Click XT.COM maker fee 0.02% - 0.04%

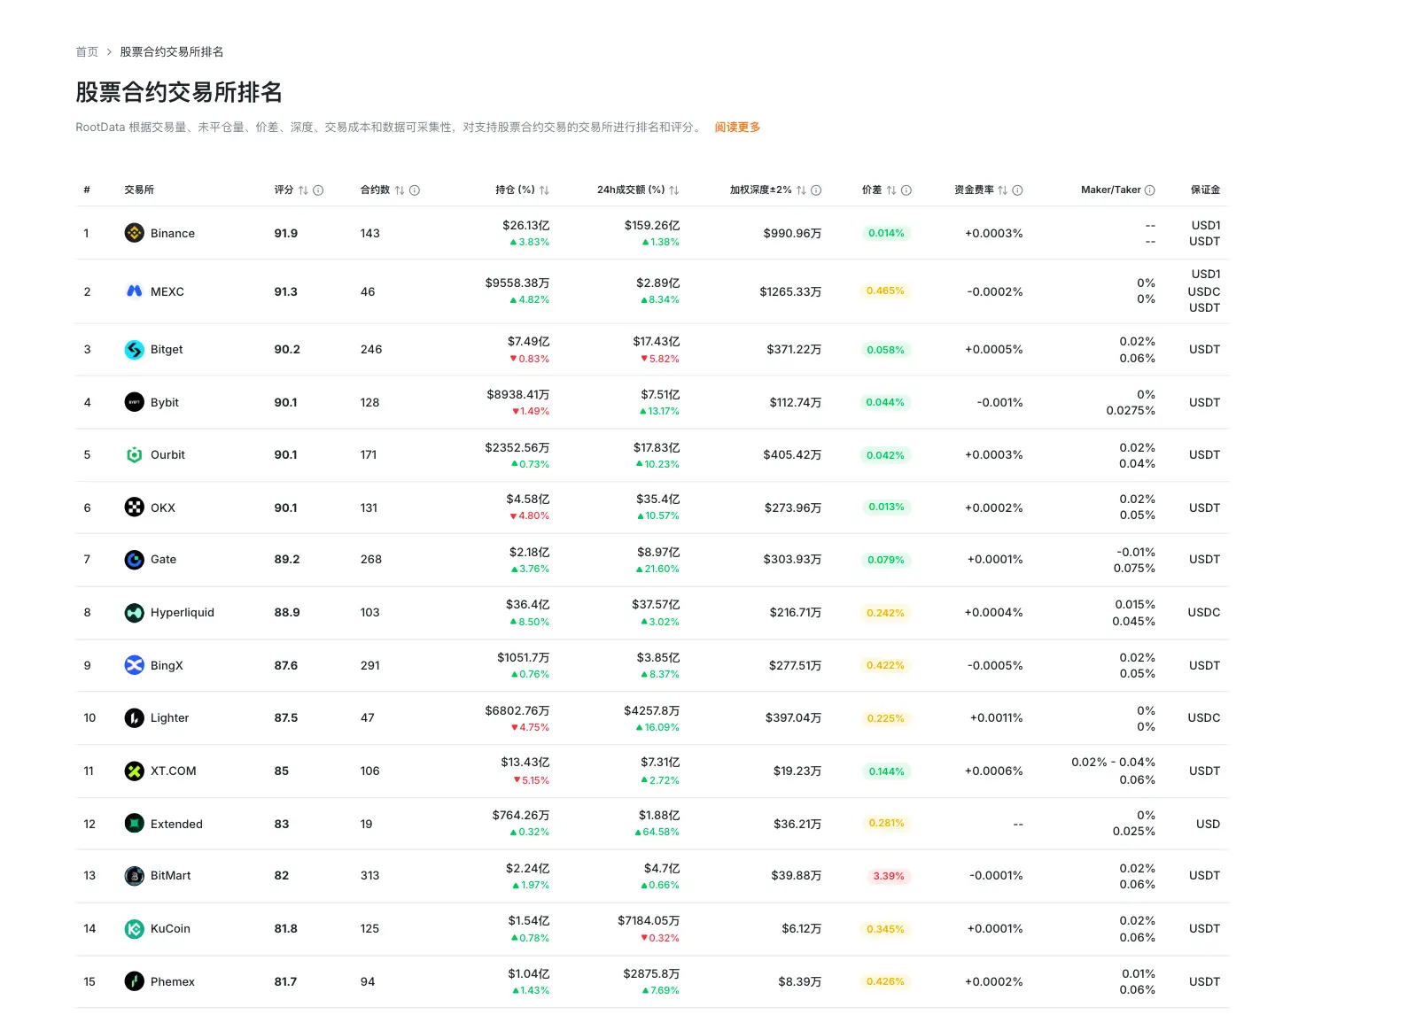pos(1114,763)
